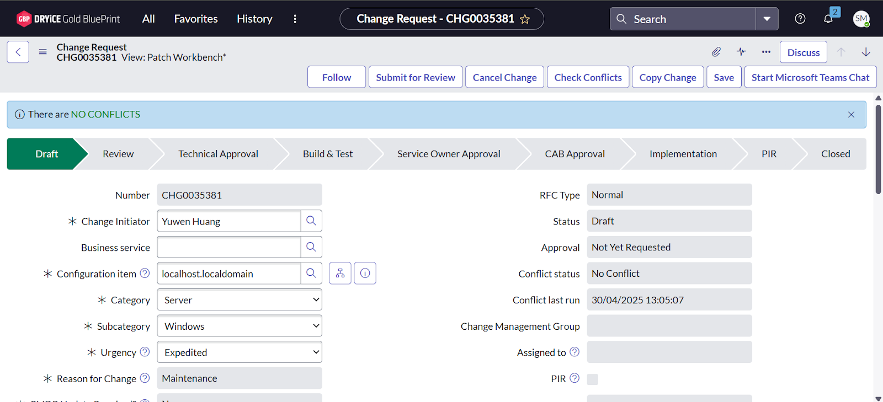The height and width of the screenshot is (402, 883).
Task: Dismiss the NO CONFLICTS banner
Action: pyautogui.click(x=851, y=115)
